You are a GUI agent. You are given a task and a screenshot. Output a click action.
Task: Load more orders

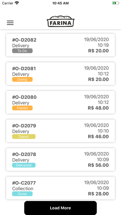60,208
